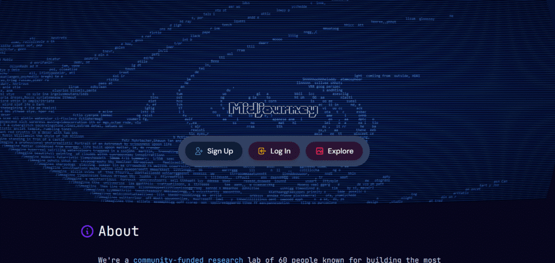This screenshot has width=555, height=263.
Task: Click the number 60 in the About paragraph
Action: pos(282,260)
